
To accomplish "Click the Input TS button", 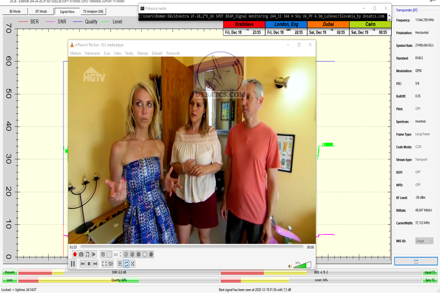I will pos(430,272).
